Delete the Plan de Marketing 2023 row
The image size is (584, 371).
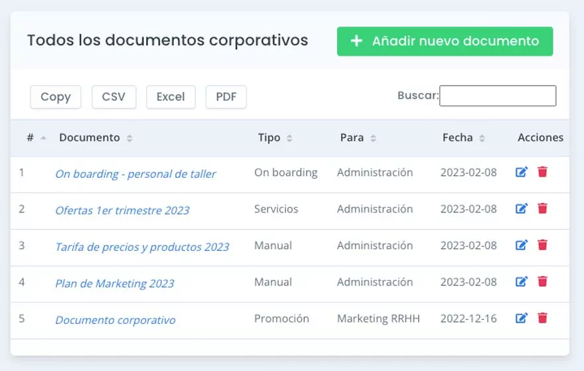coord(543,281)
